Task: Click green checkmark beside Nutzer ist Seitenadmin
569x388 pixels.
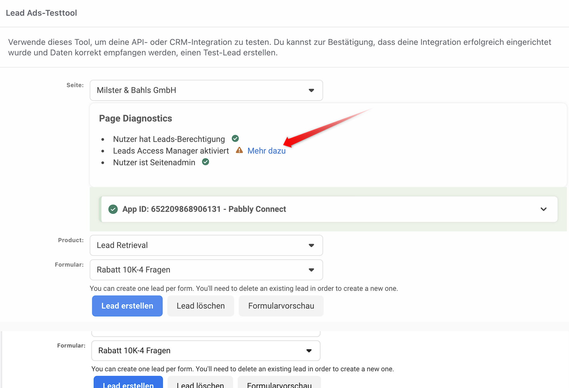Action: (205, 162)
